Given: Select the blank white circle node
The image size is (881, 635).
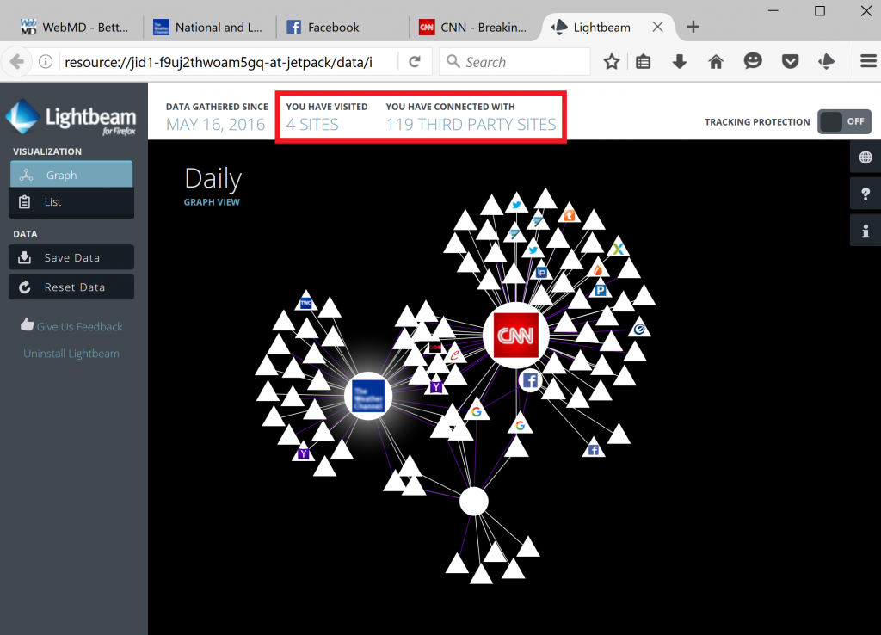Looking at the screenshot, I should tap(474, 502).
